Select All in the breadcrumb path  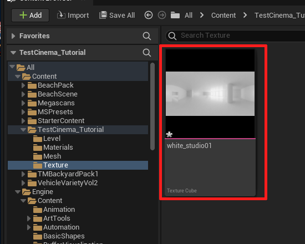pyautogui.click(x=189, y=15)
